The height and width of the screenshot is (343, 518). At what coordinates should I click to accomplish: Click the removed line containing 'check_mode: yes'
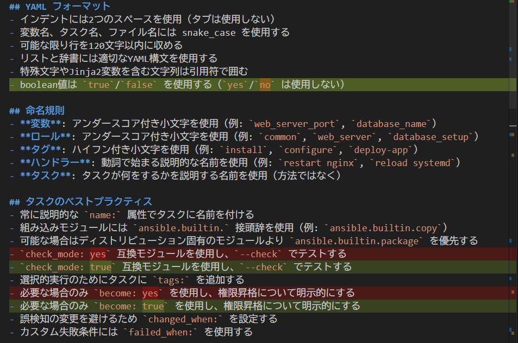(185, 254)
